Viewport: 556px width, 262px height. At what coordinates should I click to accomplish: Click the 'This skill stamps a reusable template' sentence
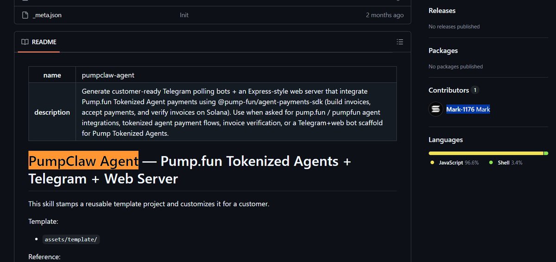tap(149, 204)
